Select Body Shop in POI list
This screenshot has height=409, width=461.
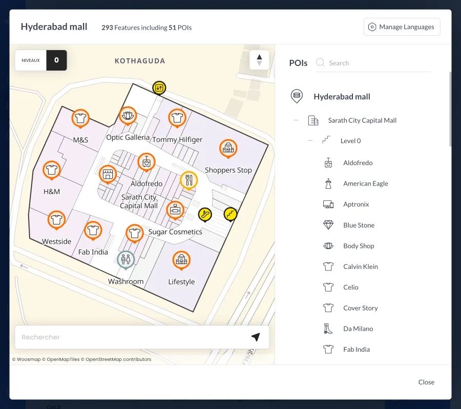tap(359, 246)
